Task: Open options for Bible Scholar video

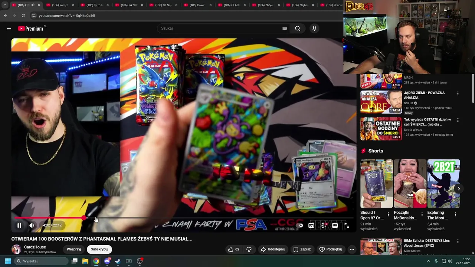Action: (458, 241)
